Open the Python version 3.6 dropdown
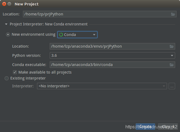The image size is (180, 132). 112,55
